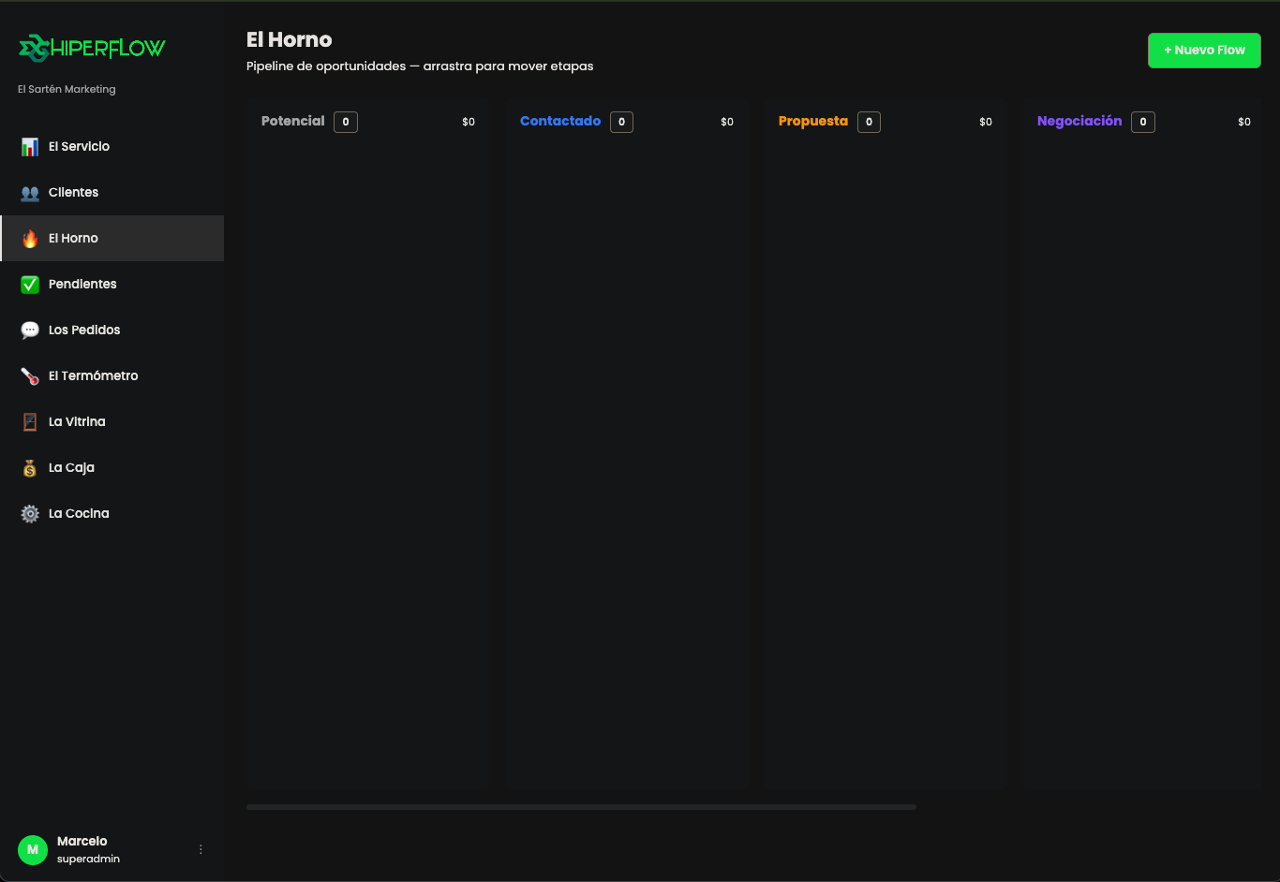
Task: Click the HiperFlow logo
Action: pyautogui.click(x=92, y=48)
